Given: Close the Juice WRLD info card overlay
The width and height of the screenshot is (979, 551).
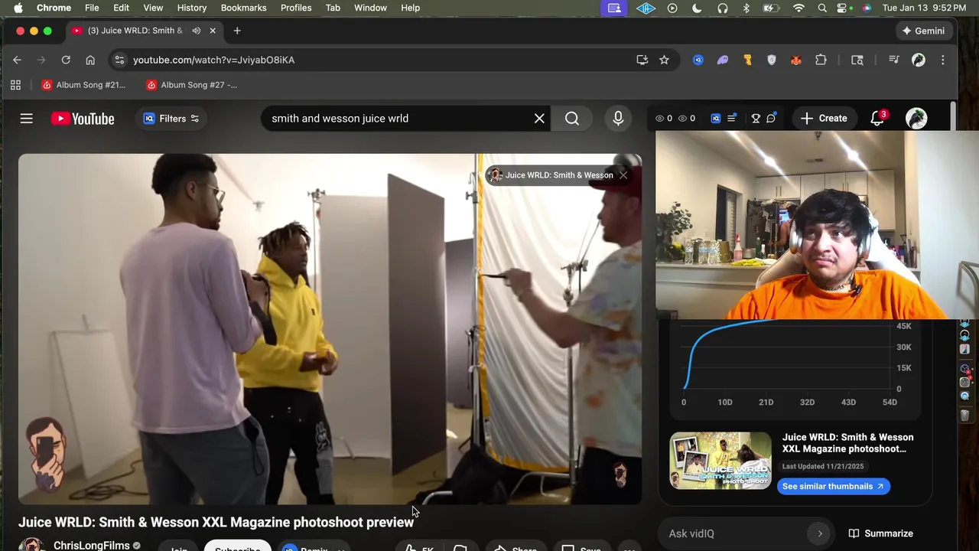Looking at the screenshot, I should coord(623,175).
